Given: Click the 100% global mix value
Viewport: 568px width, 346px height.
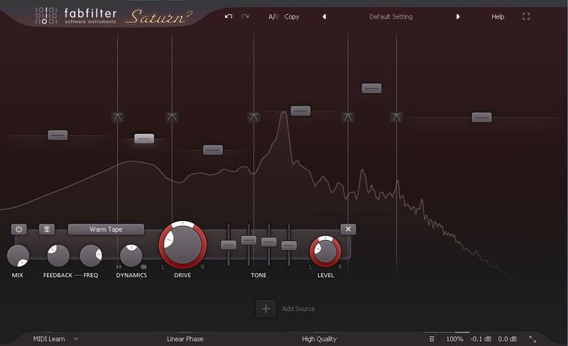Looking at the screenshot, I should (454, 339).
